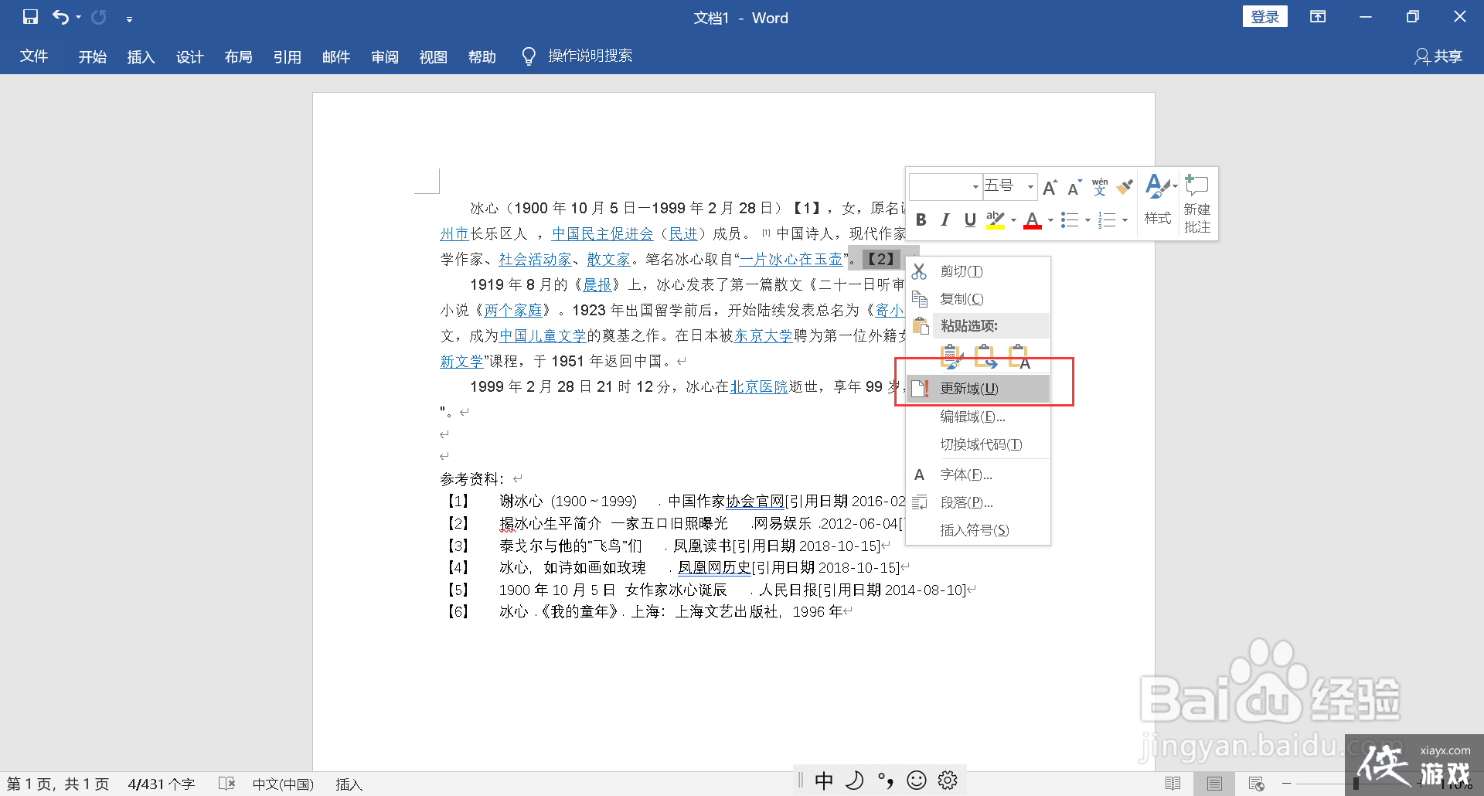Image resolution: width=1484 pixels, height=796 pixels.
Task: Toggle italic formatting in mini toolbar
Action: tap(945, 220)
